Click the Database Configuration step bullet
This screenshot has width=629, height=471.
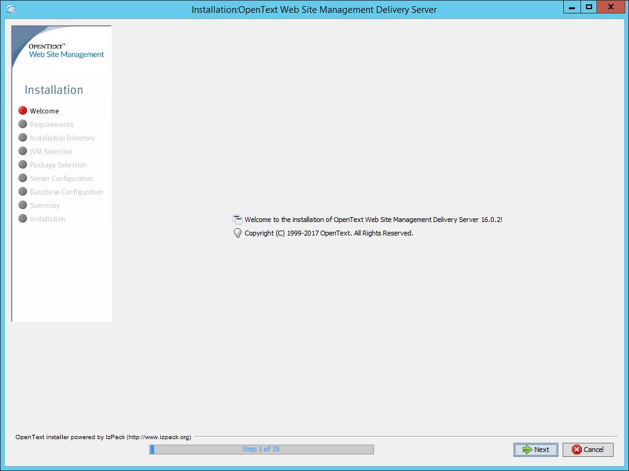[x=23, y=191]
